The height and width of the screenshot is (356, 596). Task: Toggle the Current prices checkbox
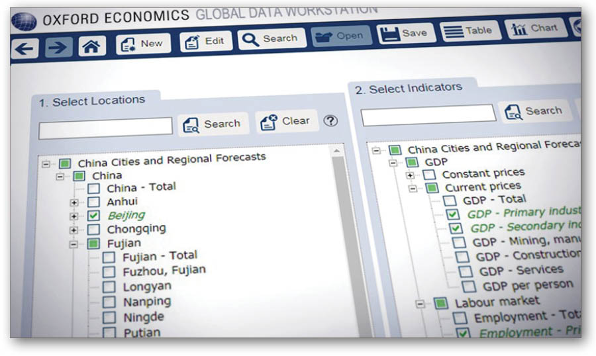point(432,188)
